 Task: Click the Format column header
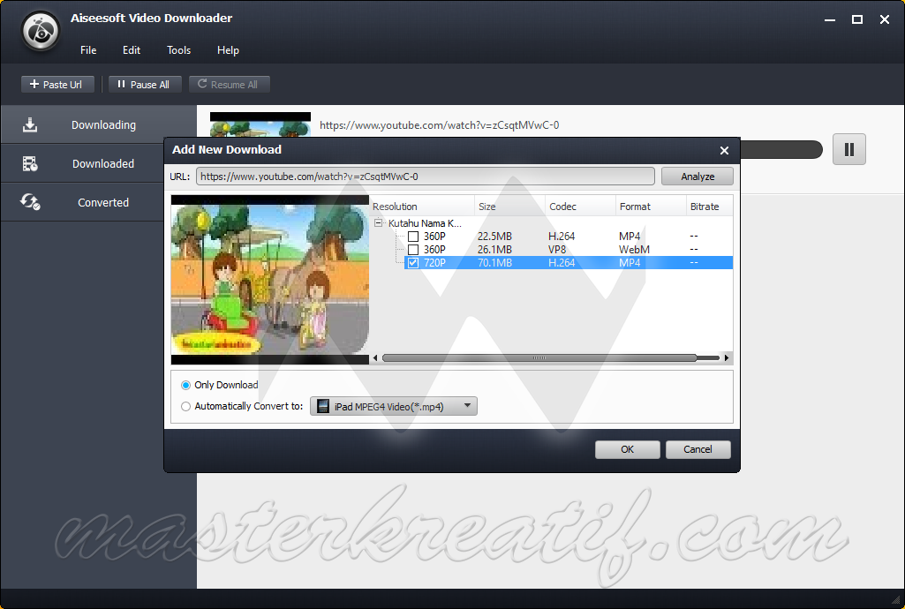click(x=651, y=207)
